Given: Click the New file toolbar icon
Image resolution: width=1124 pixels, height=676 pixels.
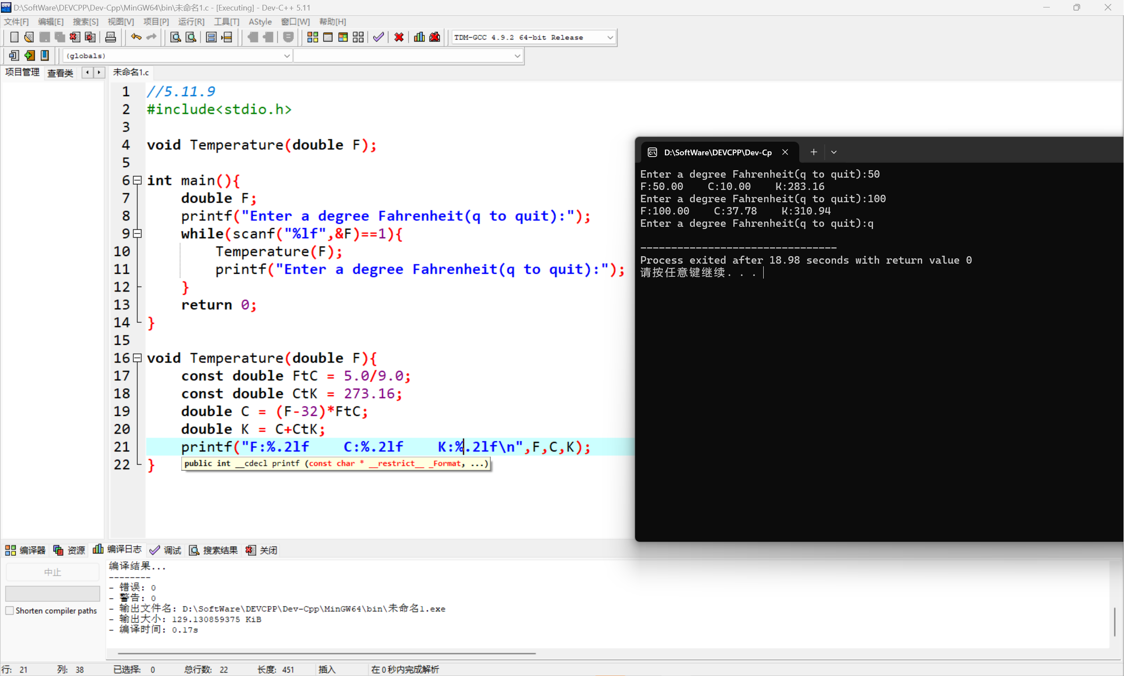Looking at the screenshot, I should point(14,37).
